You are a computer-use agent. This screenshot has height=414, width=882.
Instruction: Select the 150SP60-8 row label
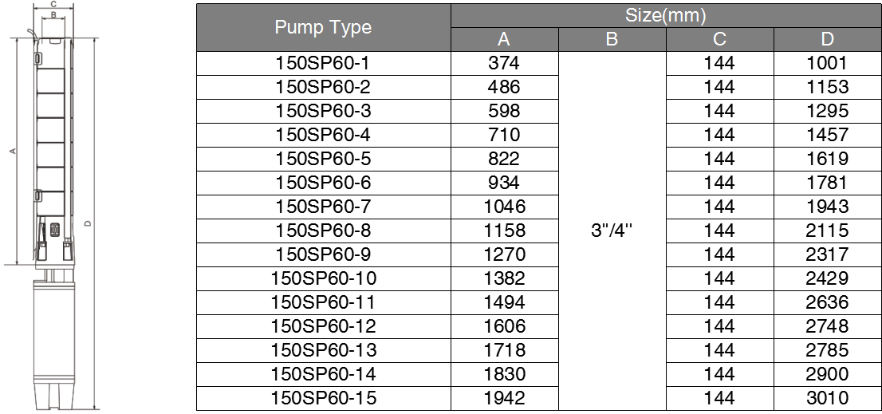(324, 231)
